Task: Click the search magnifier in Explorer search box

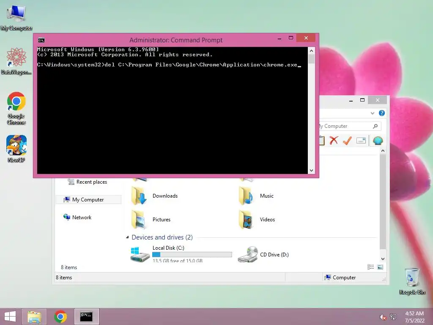Action: 375,126
